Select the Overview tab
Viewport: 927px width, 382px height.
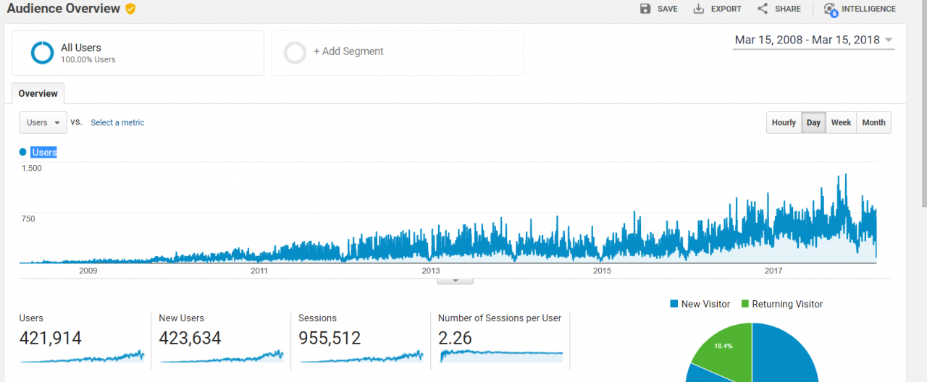(x=38, y=93)
